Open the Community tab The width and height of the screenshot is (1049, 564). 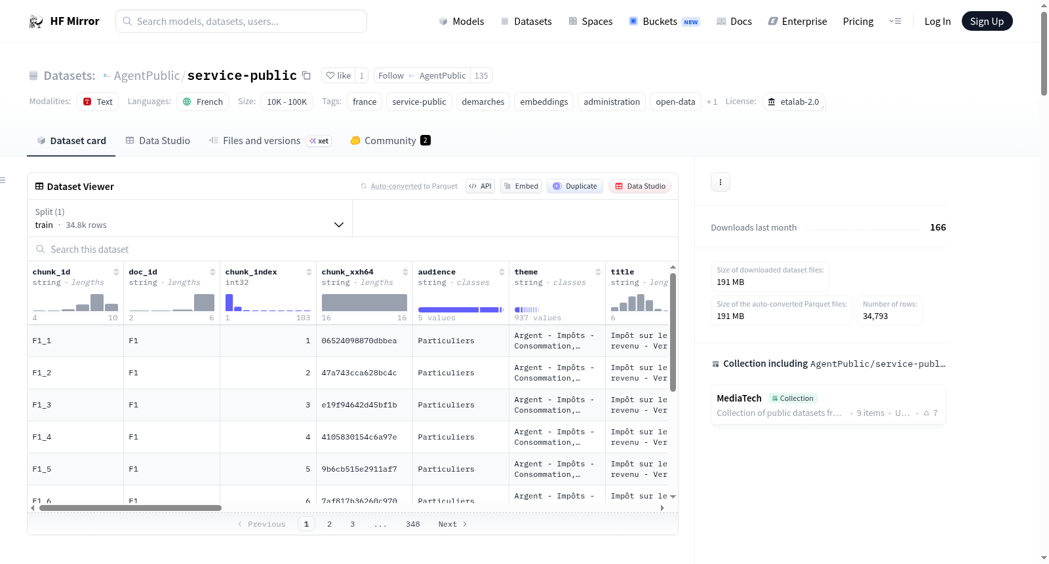pos(391,140)
